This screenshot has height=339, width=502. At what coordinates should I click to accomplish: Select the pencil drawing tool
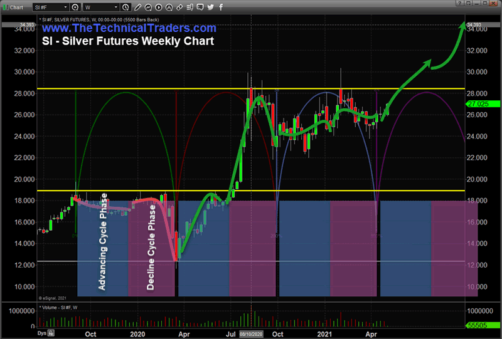(137, 8)
